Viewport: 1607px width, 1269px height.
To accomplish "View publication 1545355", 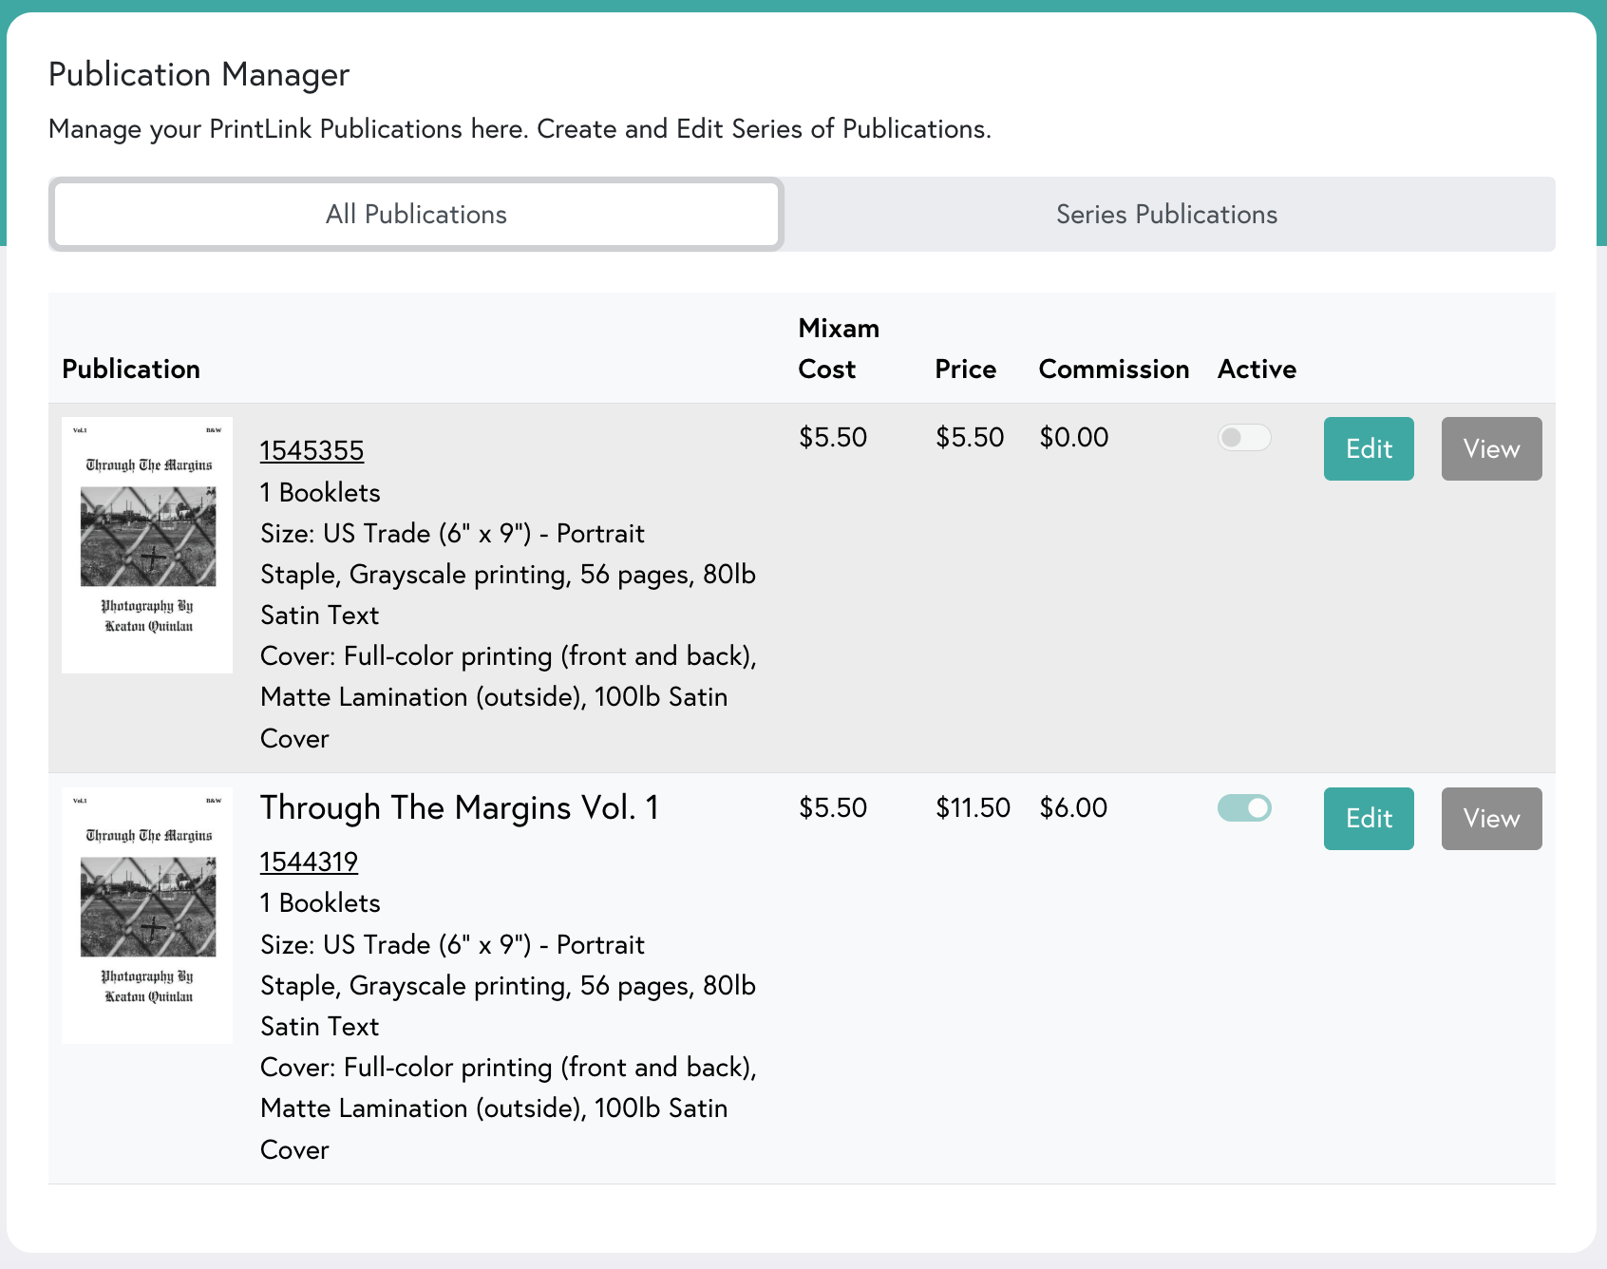I will (1491, 448).
